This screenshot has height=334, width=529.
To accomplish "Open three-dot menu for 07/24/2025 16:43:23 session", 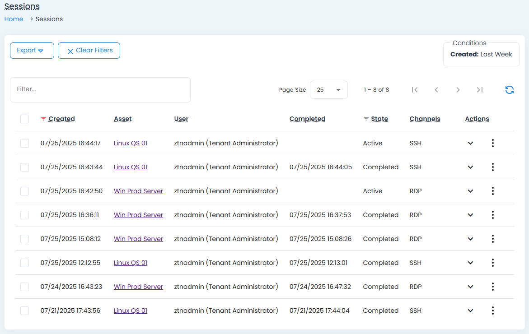I will (x=492, y=287).
